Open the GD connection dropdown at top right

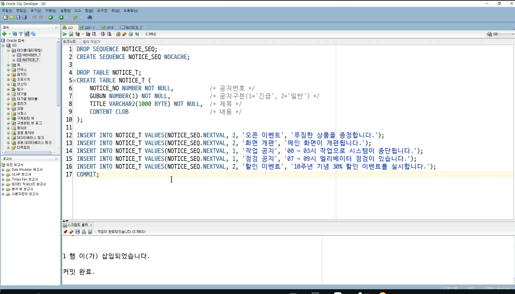[x=512, y=34]
